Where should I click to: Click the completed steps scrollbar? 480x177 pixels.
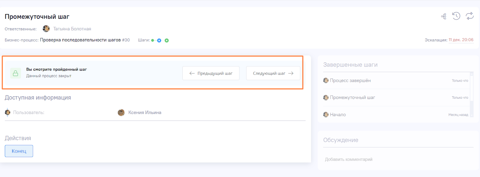pos(472,94)
